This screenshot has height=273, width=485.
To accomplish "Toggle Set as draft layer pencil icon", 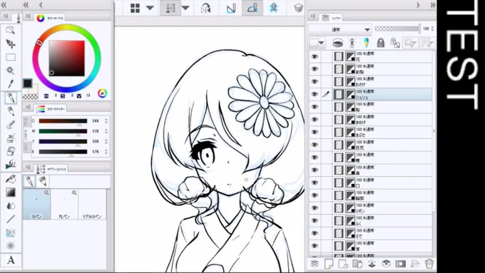I will (366, 43).
